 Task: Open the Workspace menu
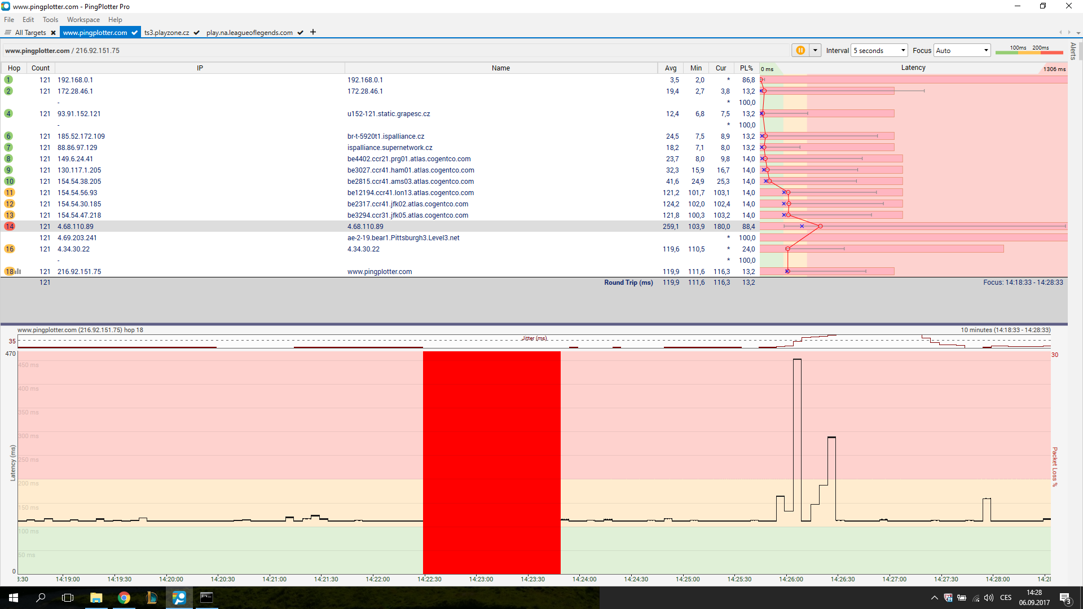tap(83, 19)
